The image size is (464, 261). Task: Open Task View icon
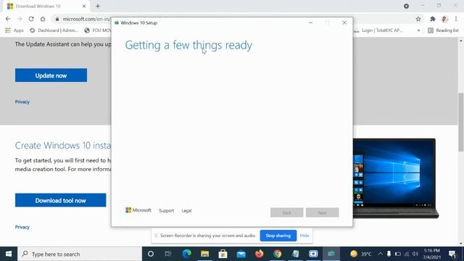point(168,254)
